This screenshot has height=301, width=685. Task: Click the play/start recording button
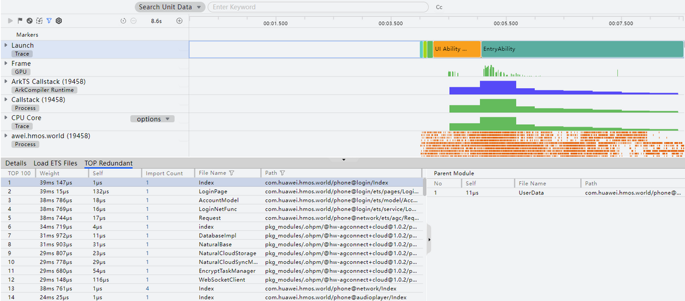point(10,21)
